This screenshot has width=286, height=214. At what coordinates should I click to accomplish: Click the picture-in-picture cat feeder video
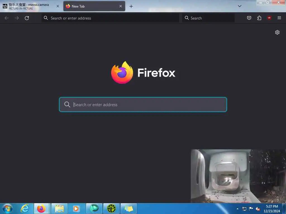pyautogui.click(x=238, y=176)
